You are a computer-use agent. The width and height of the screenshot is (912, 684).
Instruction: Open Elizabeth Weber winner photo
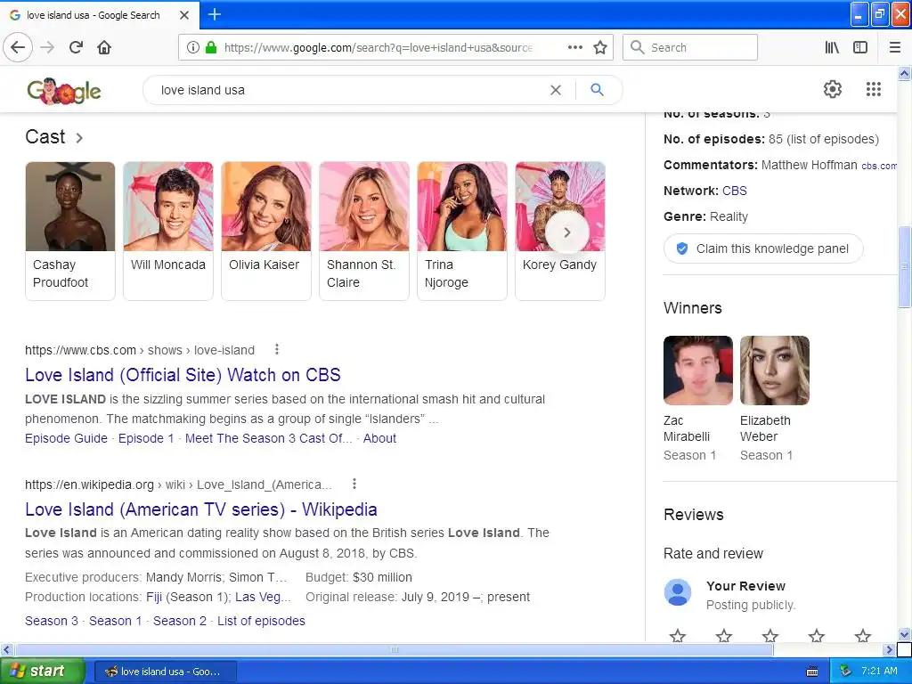point(774,370)
